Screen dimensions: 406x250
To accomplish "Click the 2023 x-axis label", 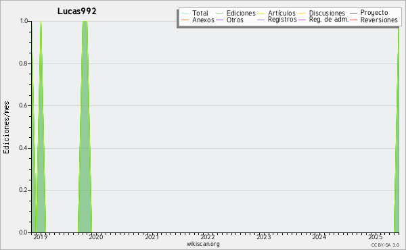I will click(x=263, y=236).
